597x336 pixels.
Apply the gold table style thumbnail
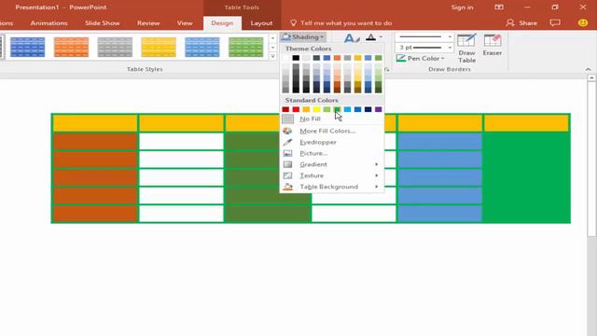159,47
